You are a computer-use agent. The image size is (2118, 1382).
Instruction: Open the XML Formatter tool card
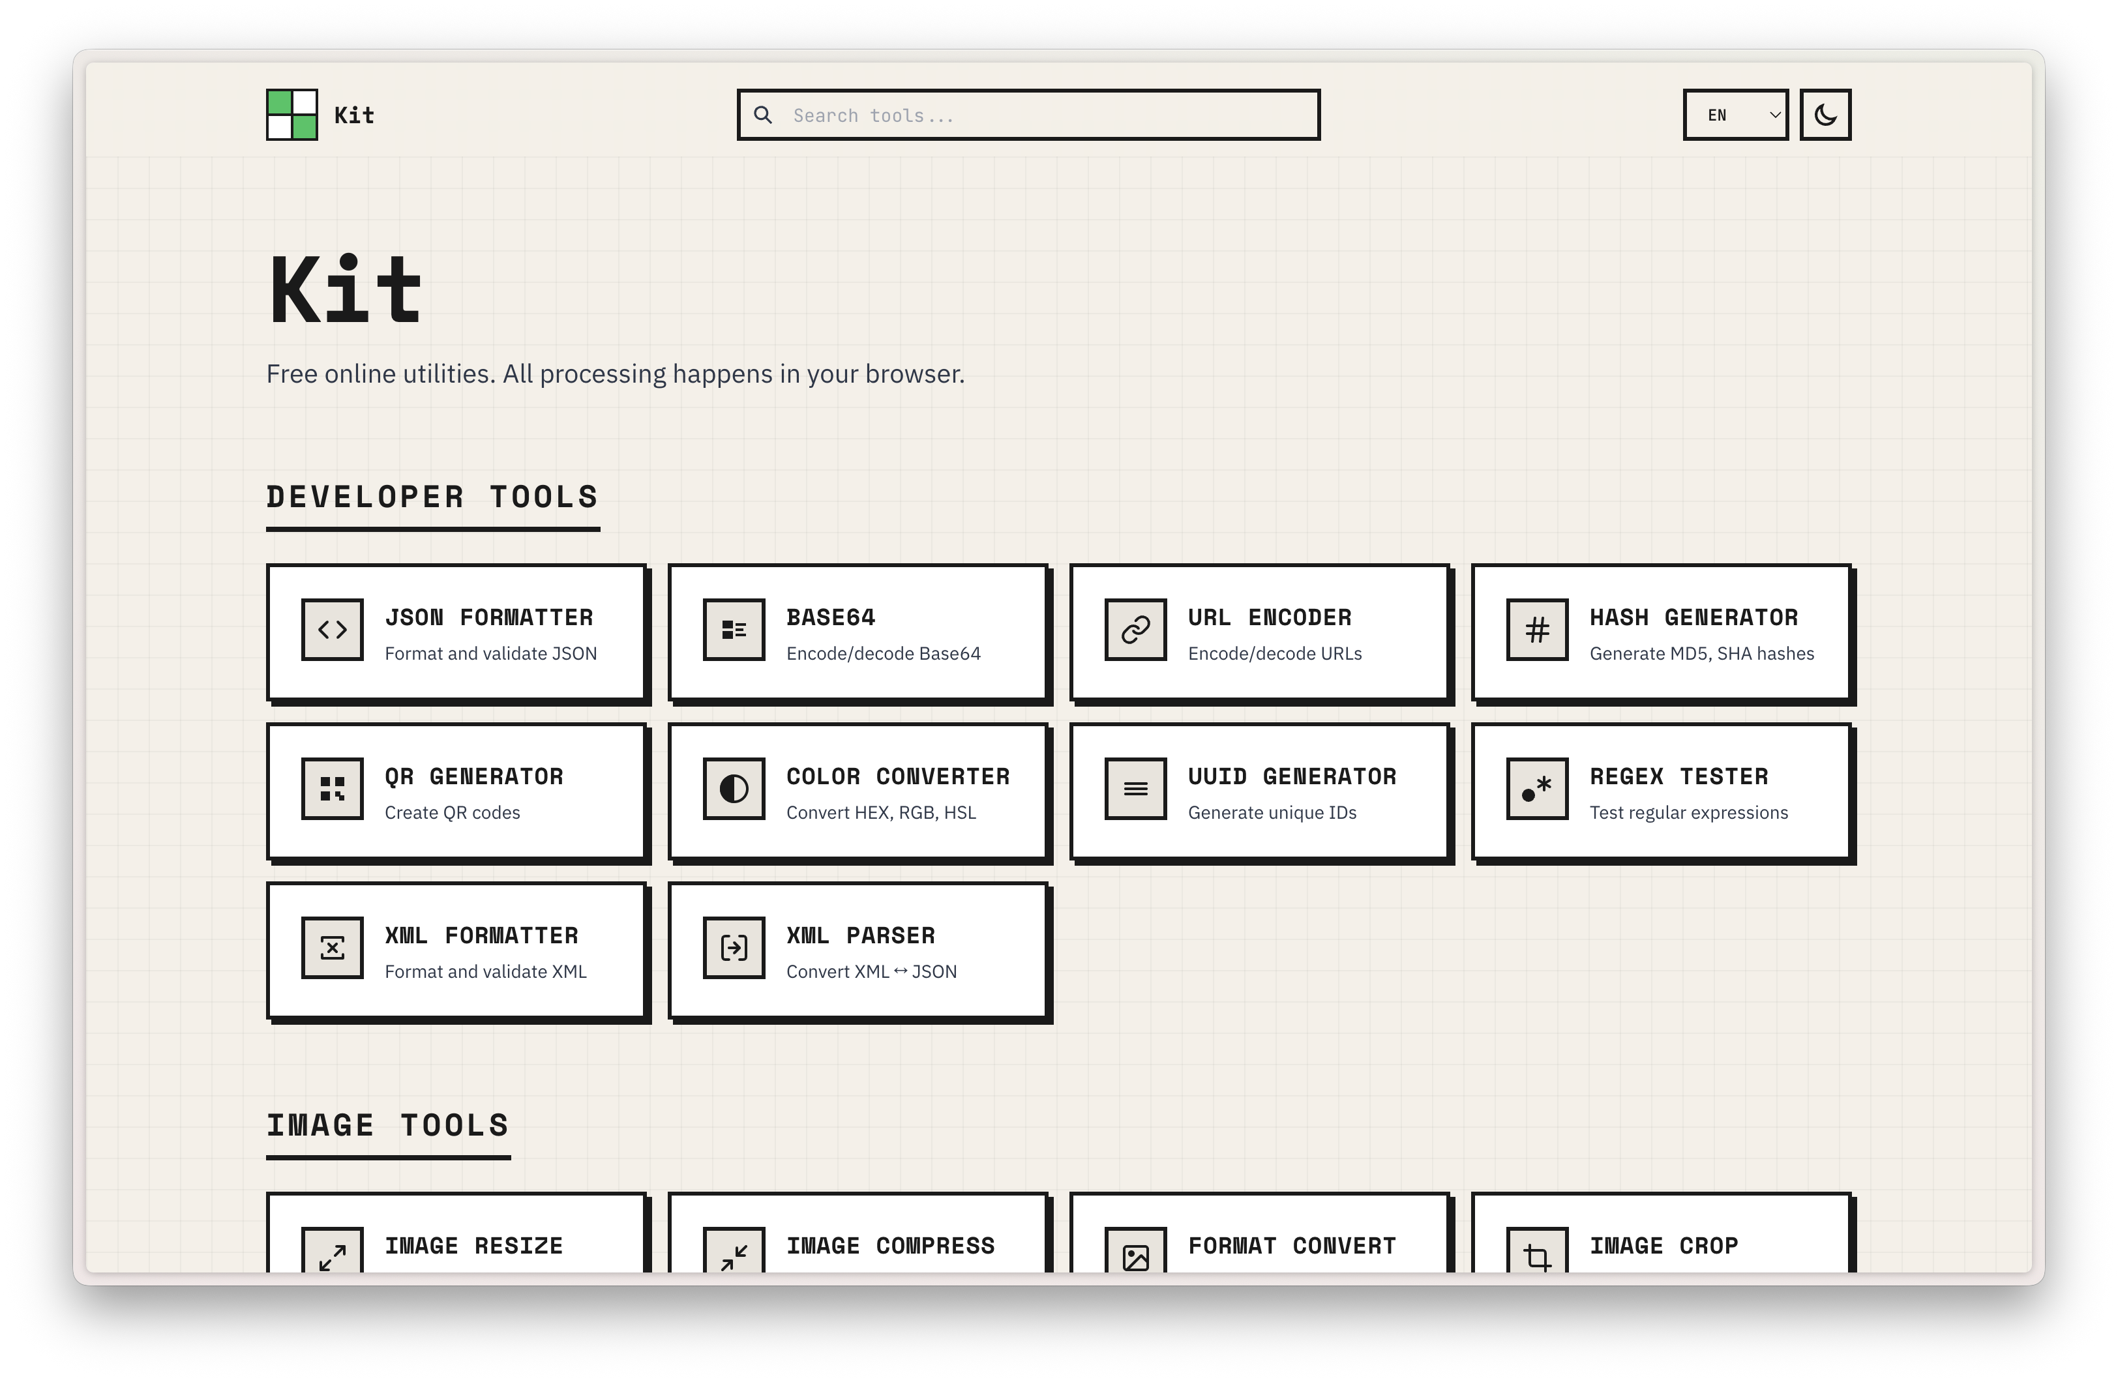pos(456,950)
